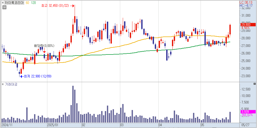Click the 2025/01 date axis label
Screen dimensions: 257x128
(53, 125)
